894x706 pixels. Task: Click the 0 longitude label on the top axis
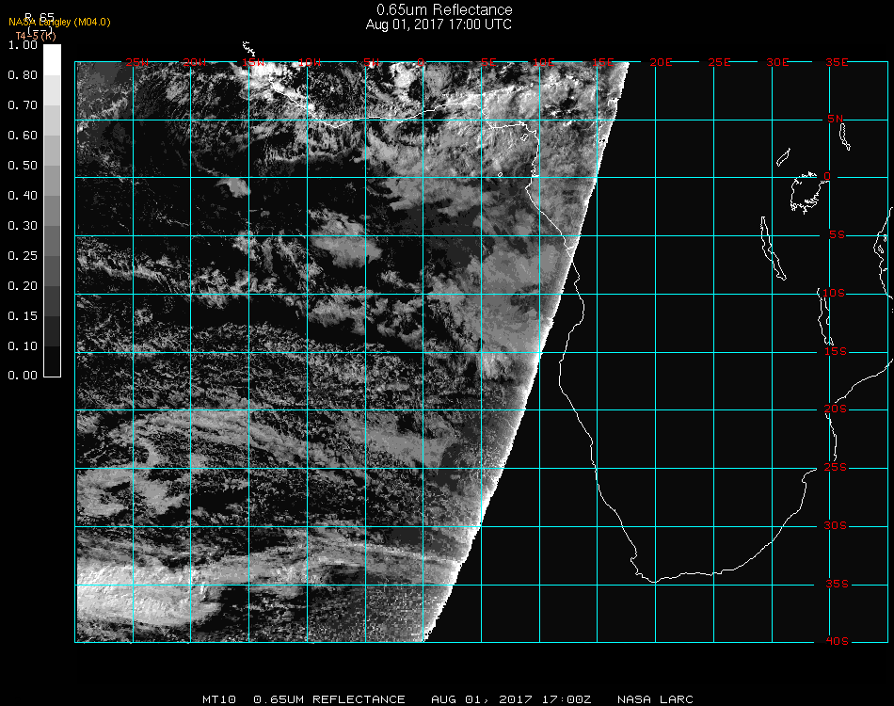click(421, 62)
